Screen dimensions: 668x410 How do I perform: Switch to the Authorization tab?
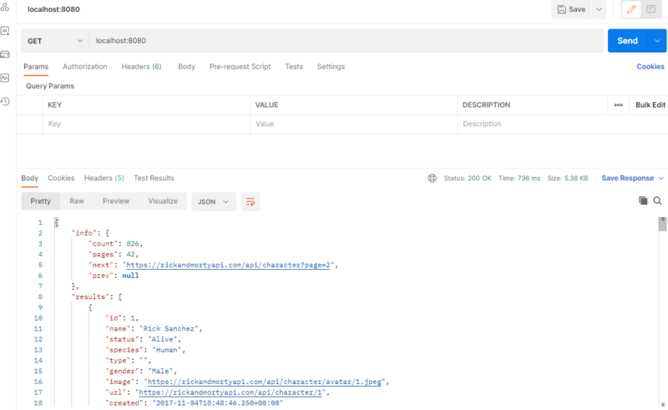tap(85, 67)
